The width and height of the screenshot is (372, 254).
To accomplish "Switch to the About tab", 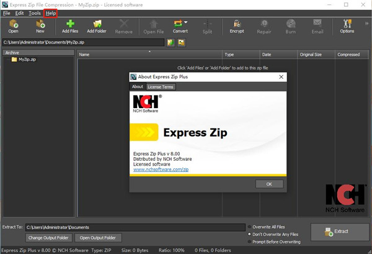I will click(138, 87).
